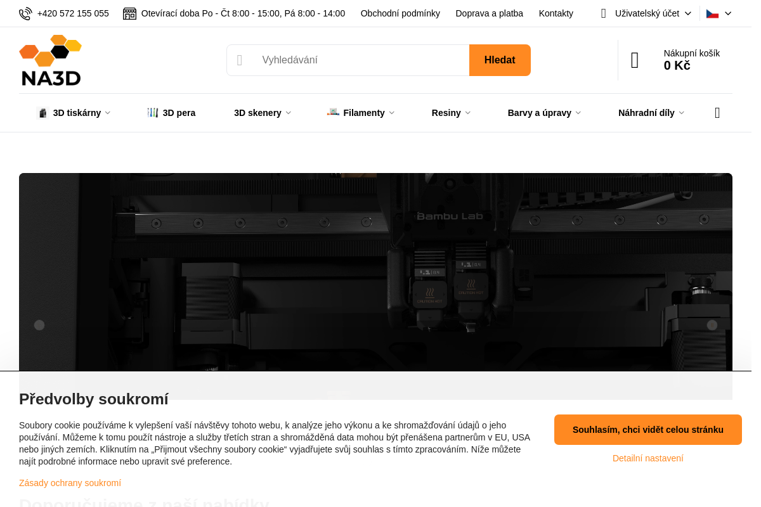Click the phone icon beside +420 572 155 055
This screenshot has height=507, width=761.
click(x=25, y=13)
